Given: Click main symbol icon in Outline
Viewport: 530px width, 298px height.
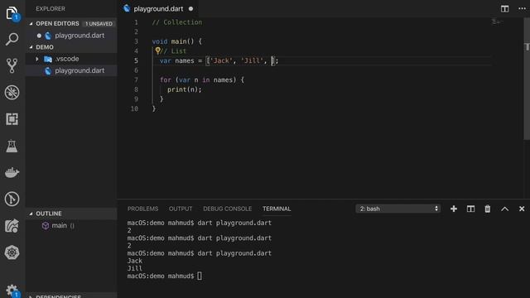Looking at the screenshot, I should pyautogui.click(x=46, y=225).
